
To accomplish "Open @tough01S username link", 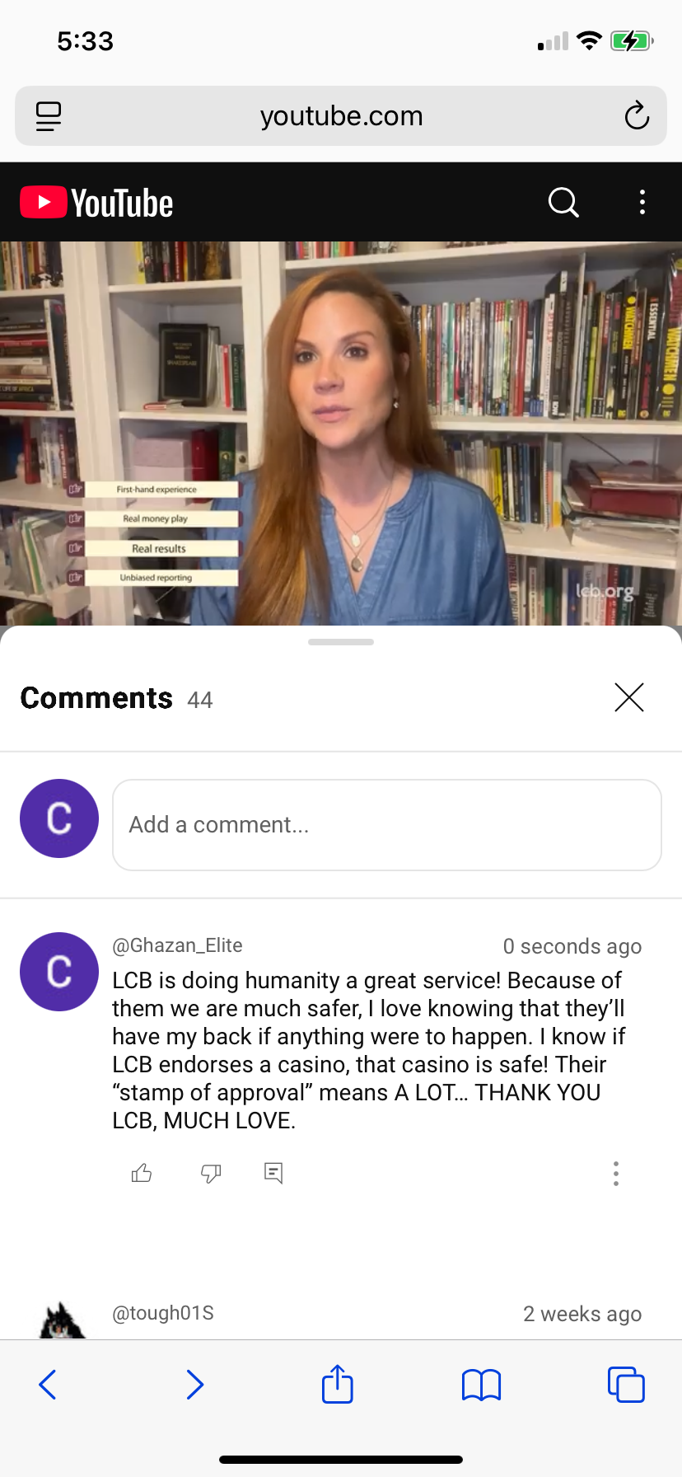I will pyautogui.click(x=163, y=1313).
